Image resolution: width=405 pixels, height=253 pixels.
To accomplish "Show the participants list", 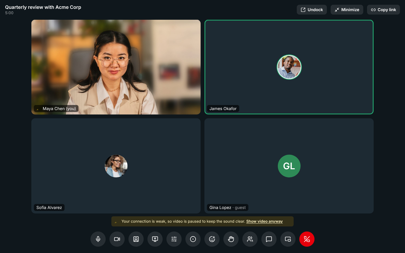I will pyautogui.click(x=250, y=239).
